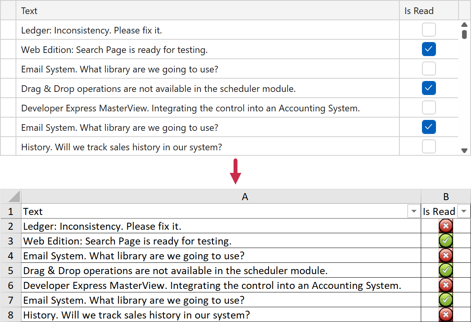Select spreadsheet column B header
This screenshot has width=471, height=322.
(446, 197)
